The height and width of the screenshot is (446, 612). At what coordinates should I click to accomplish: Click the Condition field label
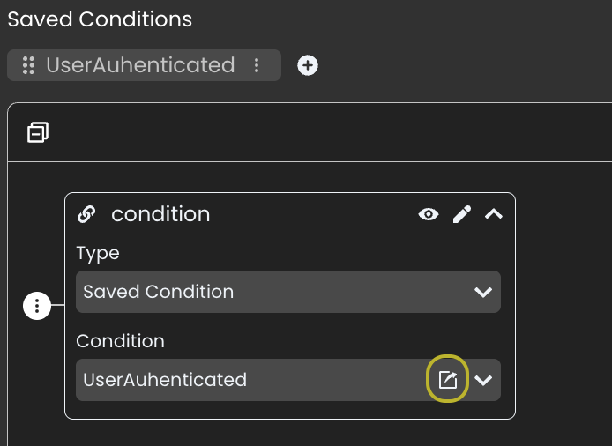pyautogui.click(x=120, y=340)
